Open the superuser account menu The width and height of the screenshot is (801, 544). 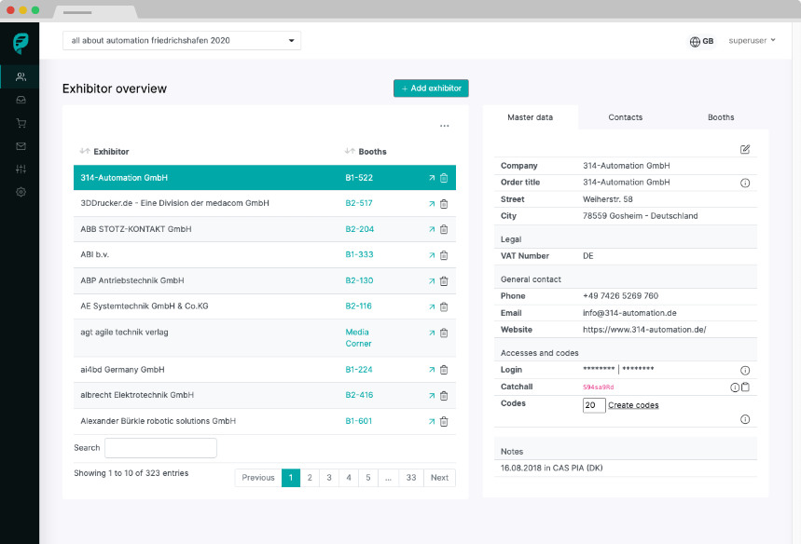coord(752,40)
